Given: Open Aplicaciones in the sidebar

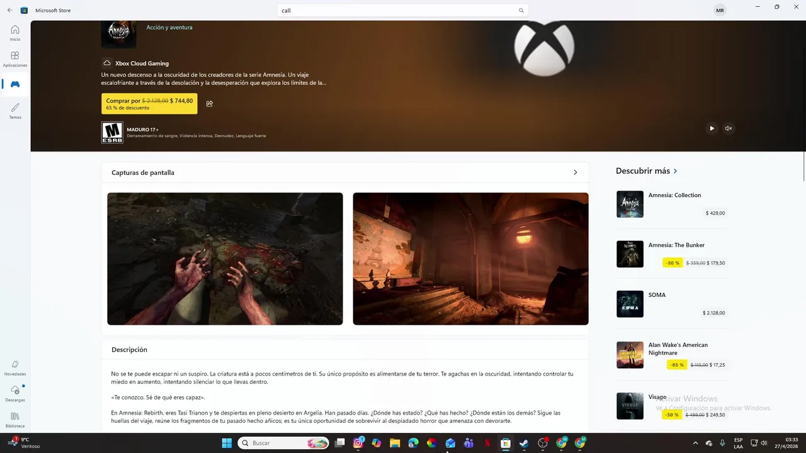Looking at the screenshot, I should pyautogui.click(x=15, y=59).
